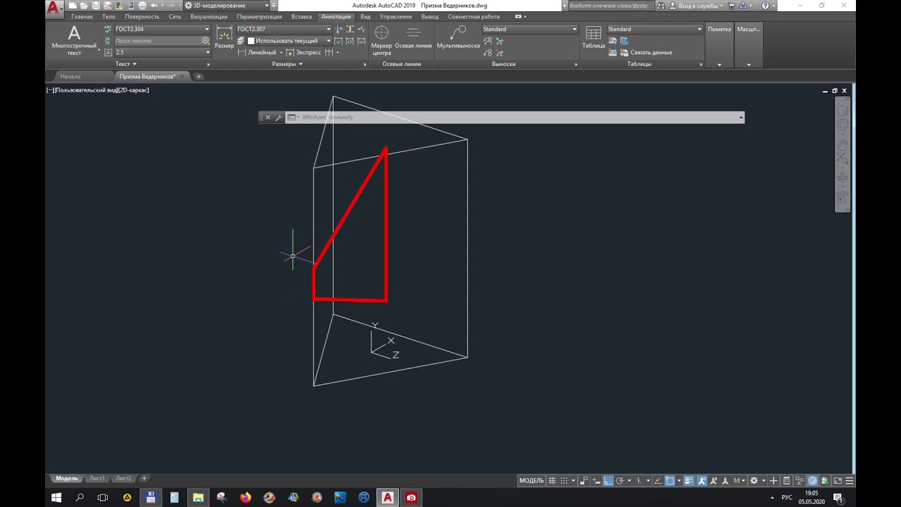Switch to the Лист1 layout tab

click(x=96, y=479)
